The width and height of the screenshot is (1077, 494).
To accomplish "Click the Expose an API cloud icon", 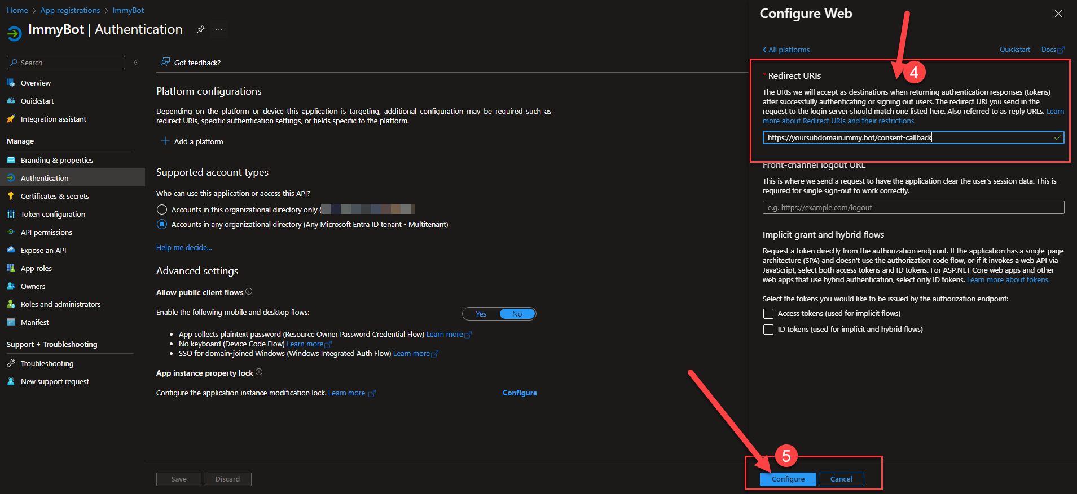I will (11, 250).
